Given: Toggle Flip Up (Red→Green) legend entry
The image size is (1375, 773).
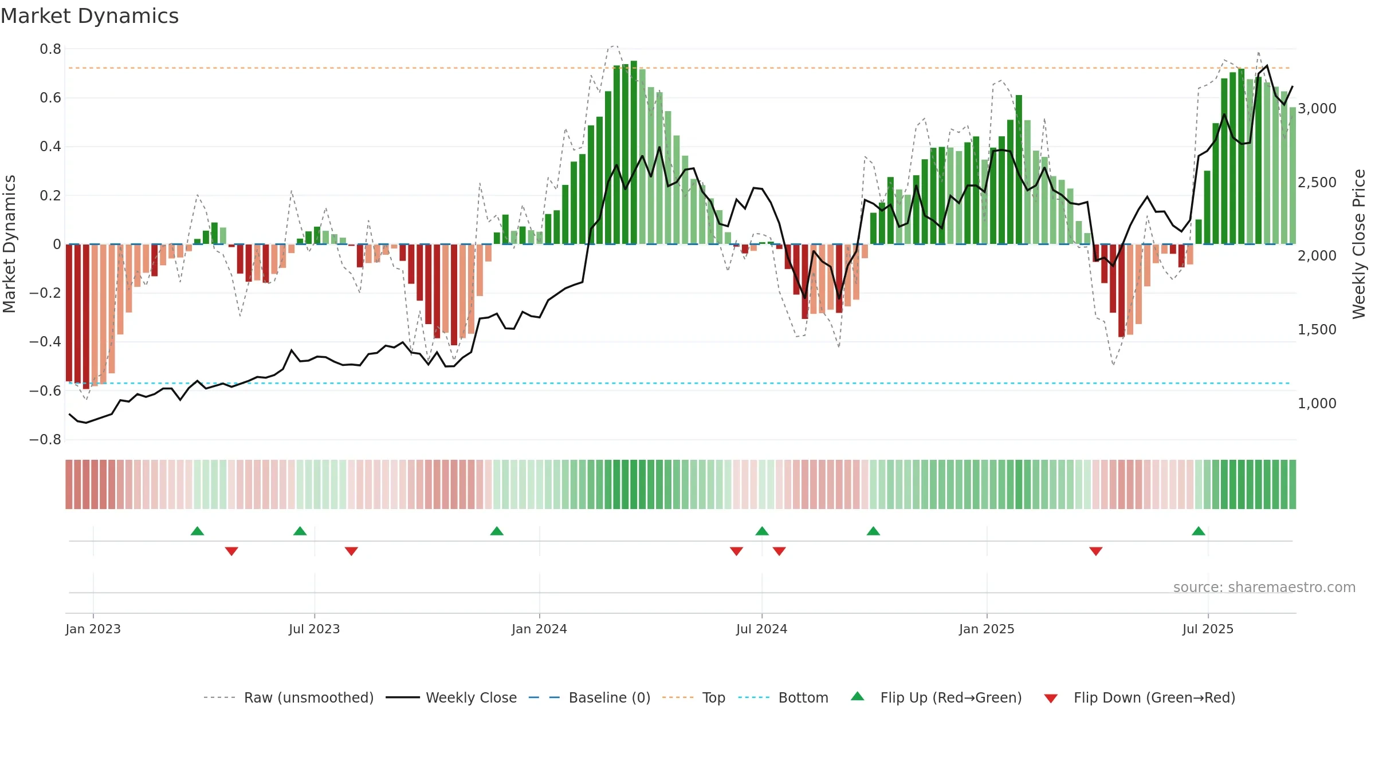Looking at the screenshot, I should coord(936,697).
